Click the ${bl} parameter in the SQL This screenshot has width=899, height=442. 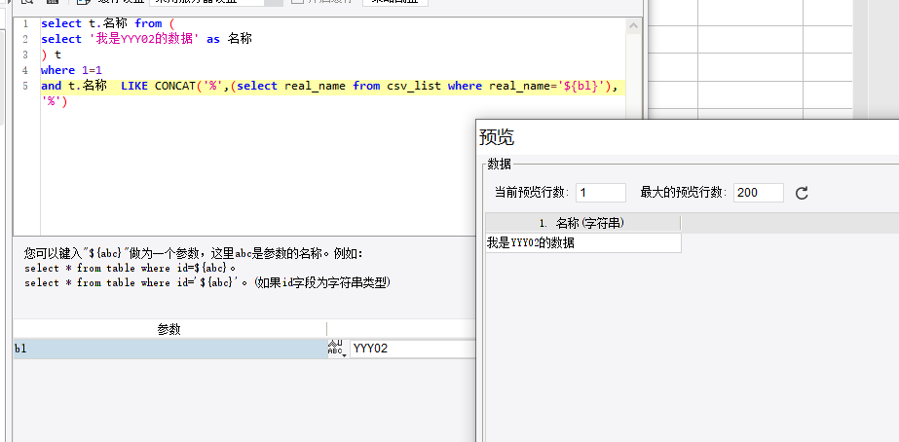tap(581, 86)
